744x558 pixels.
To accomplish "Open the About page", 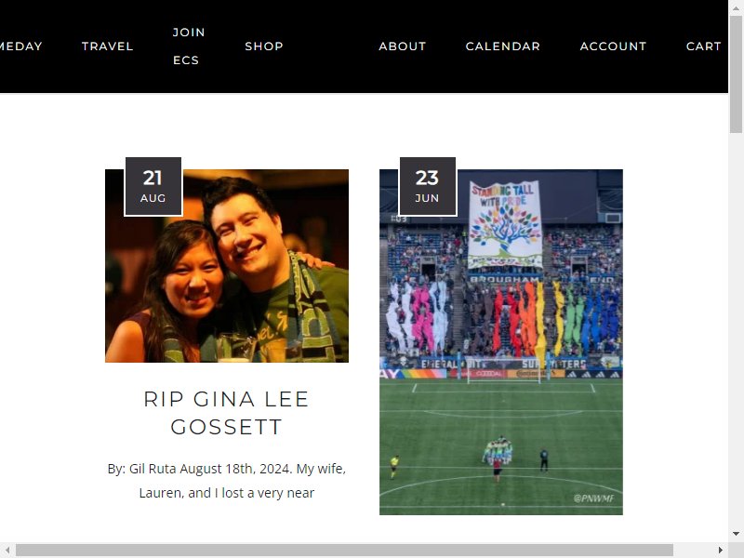I will pos(403,46).
